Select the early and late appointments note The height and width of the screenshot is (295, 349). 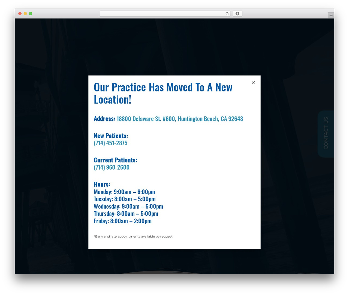pos(133,236)
